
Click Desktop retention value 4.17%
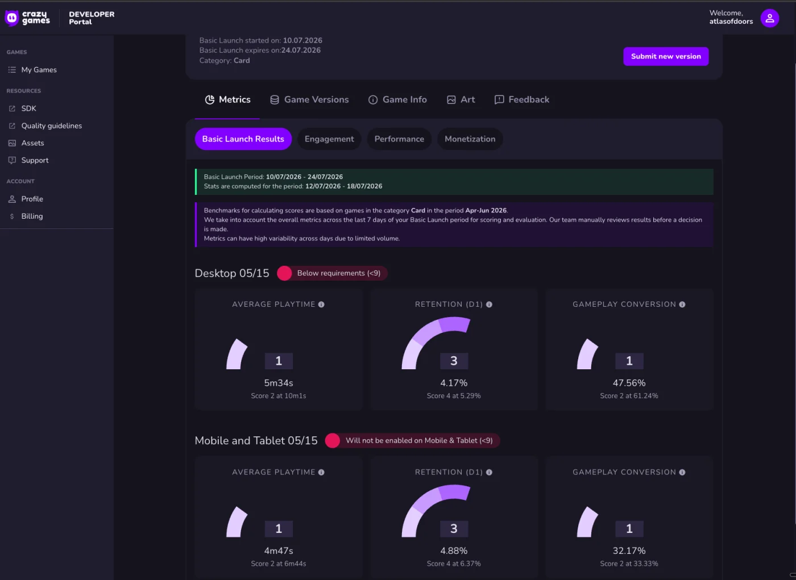pos(454,383)
